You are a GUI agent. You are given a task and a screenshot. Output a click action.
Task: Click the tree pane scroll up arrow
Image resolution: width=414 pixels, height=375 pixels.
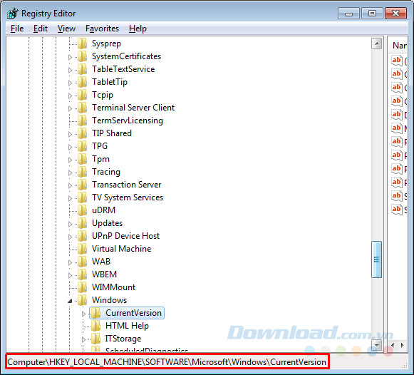tap(376, 43)
